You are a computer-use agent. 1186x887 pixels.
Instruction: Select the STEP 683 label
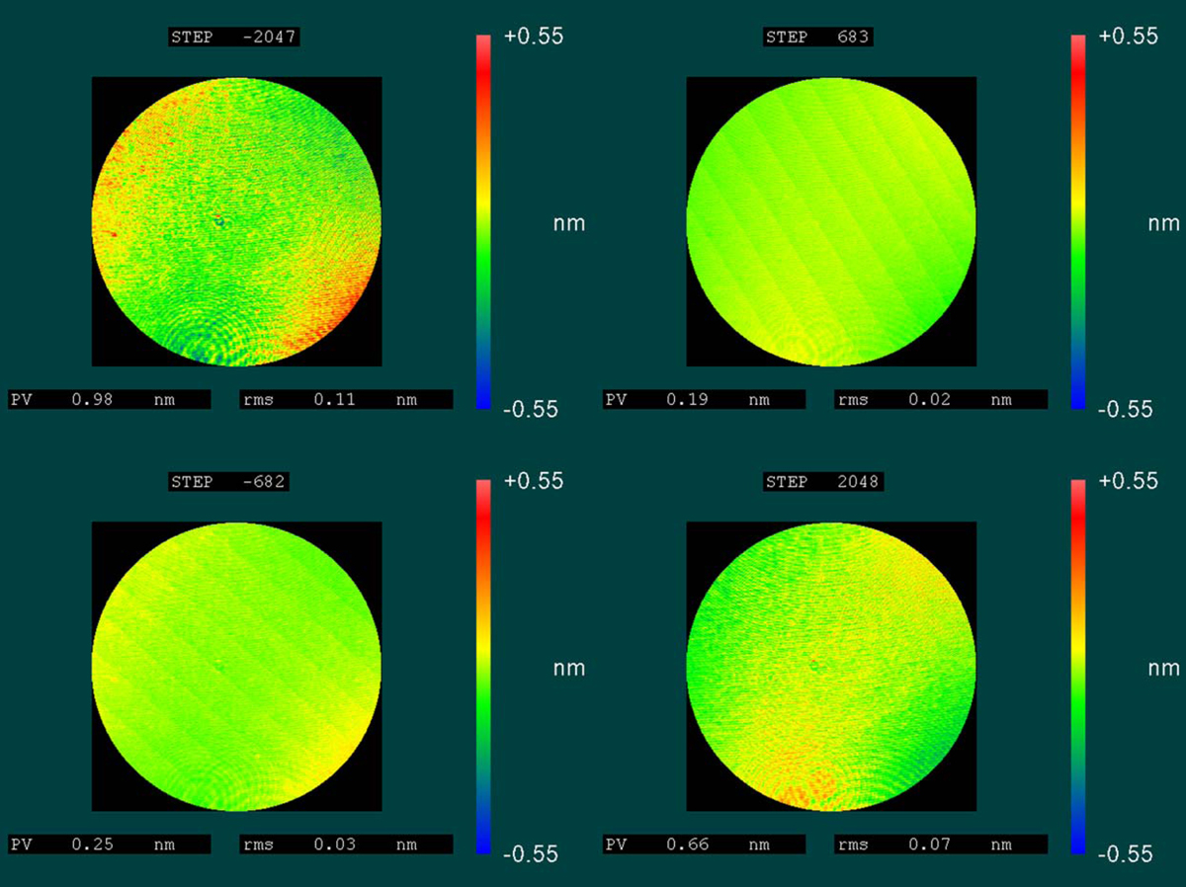click(x=818, y=38)
